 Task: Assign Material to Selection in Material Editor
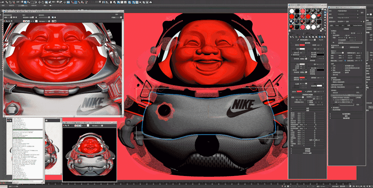coord(296,37)
